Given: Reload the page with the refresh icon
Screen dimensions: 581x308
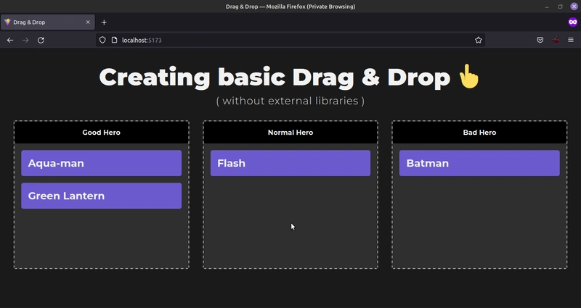Looking at the screenshot, I should pos(41,40).
